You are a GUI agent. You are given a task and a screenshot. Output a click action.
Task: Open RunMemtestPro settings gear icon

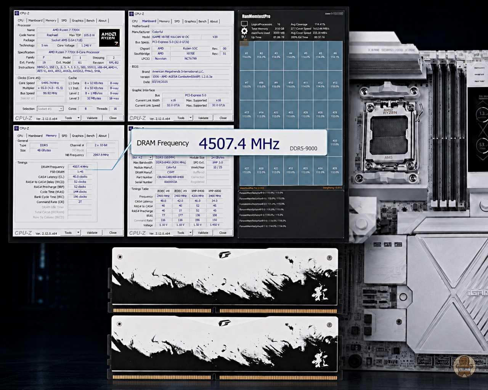[x=244, y=31]
